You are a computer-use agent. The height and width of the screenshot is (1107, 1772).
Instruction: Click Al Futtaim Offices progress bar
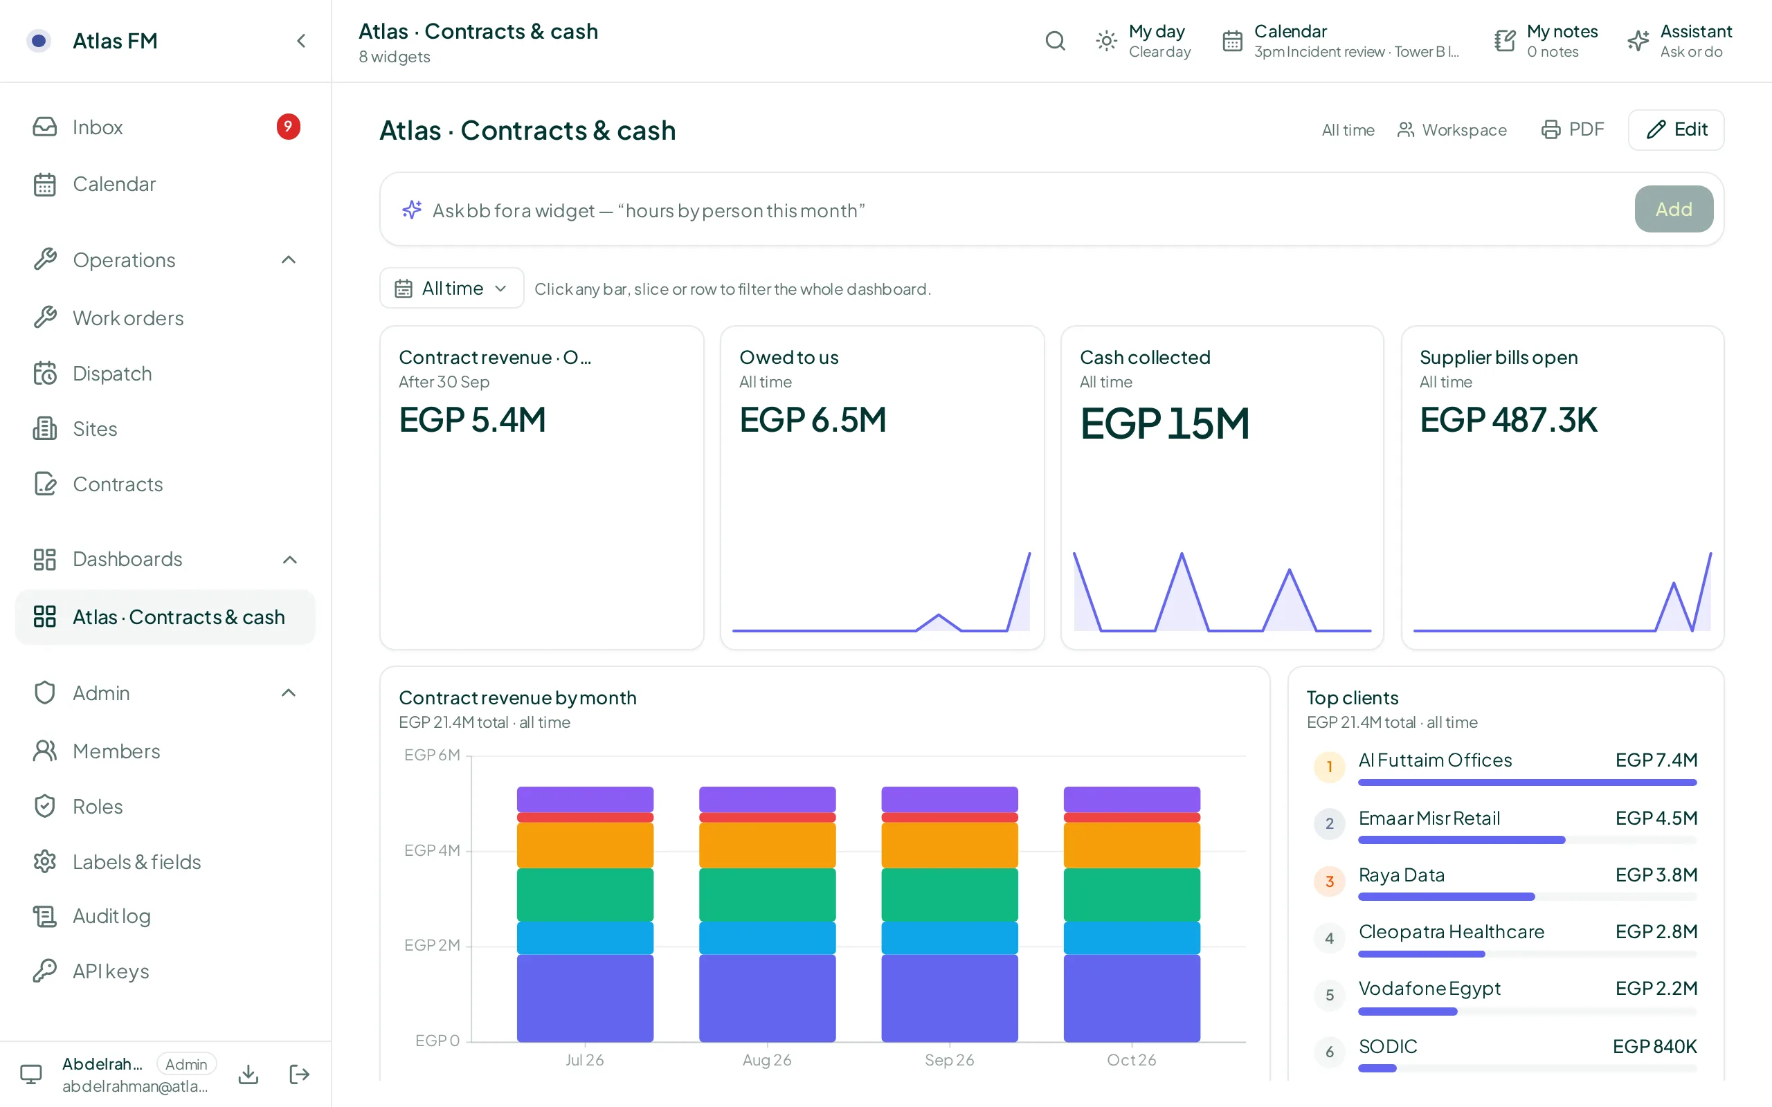[1527, 783]
